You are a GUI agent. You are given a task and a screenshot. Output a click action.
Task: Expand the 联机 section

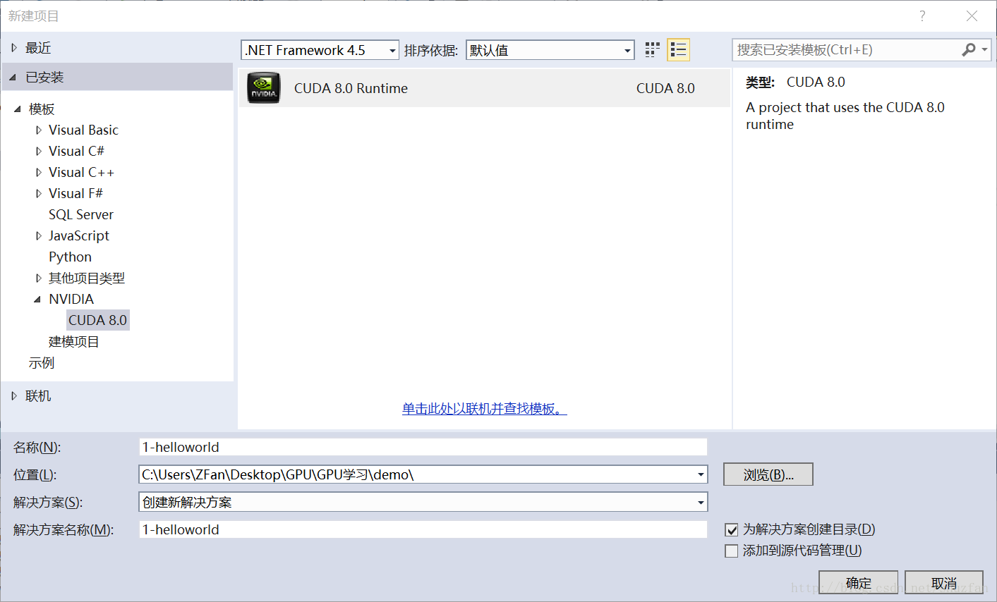[x=14, y=396]
